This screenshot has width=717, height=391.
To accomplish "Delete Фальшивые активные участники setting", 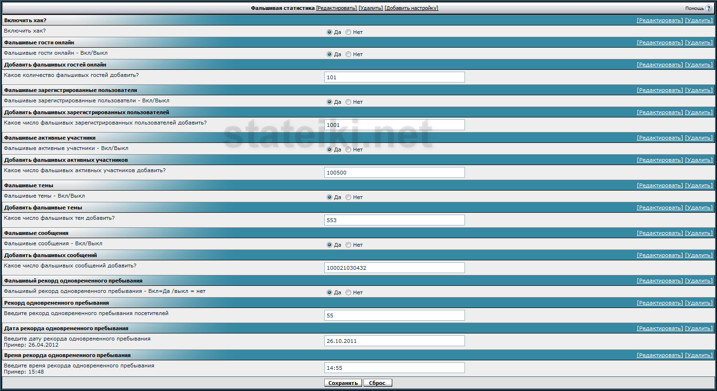I will point(699,138).
